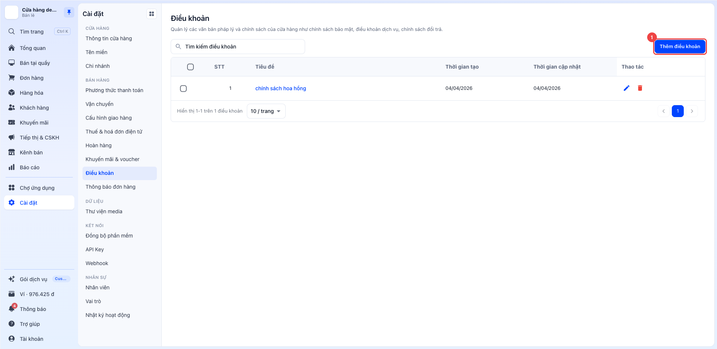Image resolution: width=717 pixels, height=349 pixels.
Task: Open the 10 / trang page size dropdown
Action: (x=266, y=111)
